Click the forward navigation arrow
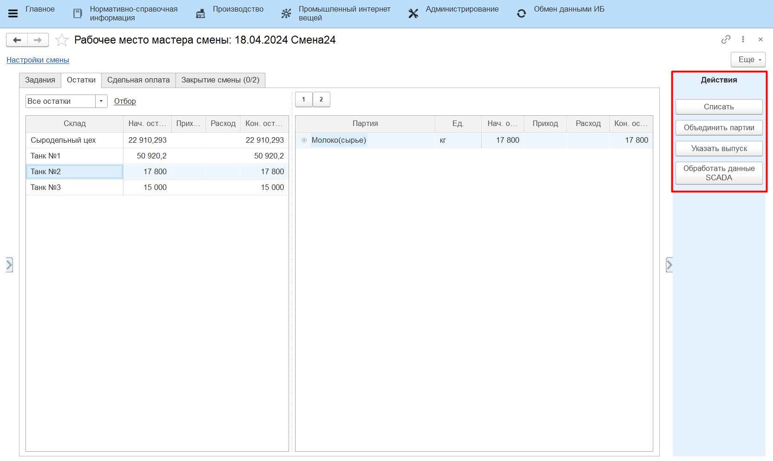Image resolution: width=773 pixels, height=461 pixels. pyautogui.click(x=38, y=40)
